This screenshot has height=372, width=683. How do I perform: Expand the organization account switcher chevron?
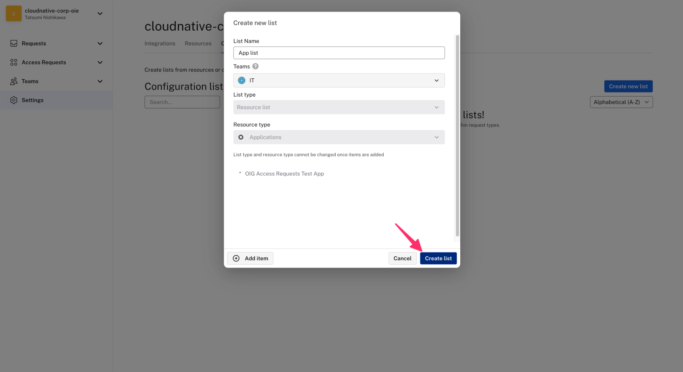100,13
